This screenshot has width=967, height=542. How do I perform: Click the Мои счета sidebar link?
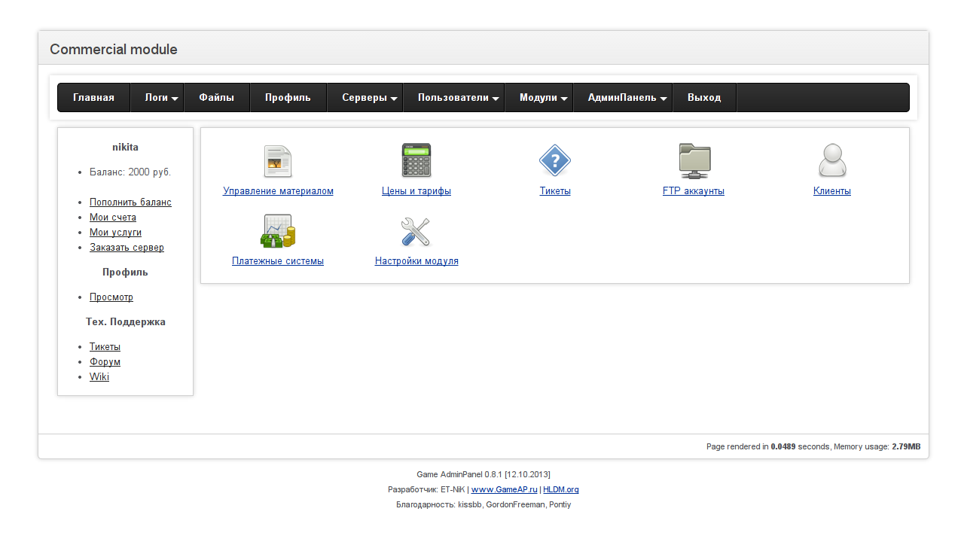pyautogui.click(x=113, y=218)
